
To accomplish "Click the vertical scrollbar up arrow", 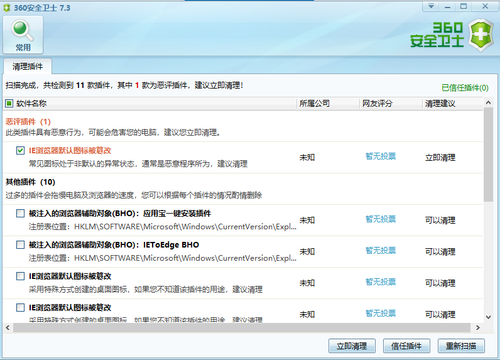I will (489, 103).
